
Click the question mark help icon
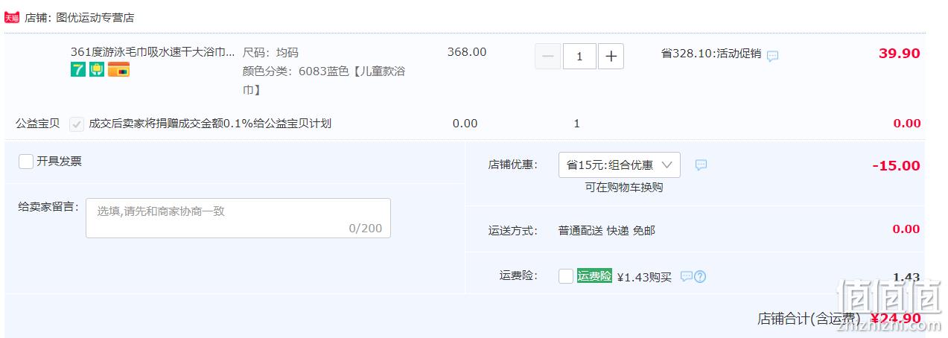pyautogui.click(x=700, y=277)
